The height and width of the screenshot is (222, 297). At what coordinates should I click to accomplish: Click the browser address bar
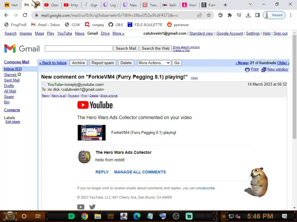click(109, 15)
